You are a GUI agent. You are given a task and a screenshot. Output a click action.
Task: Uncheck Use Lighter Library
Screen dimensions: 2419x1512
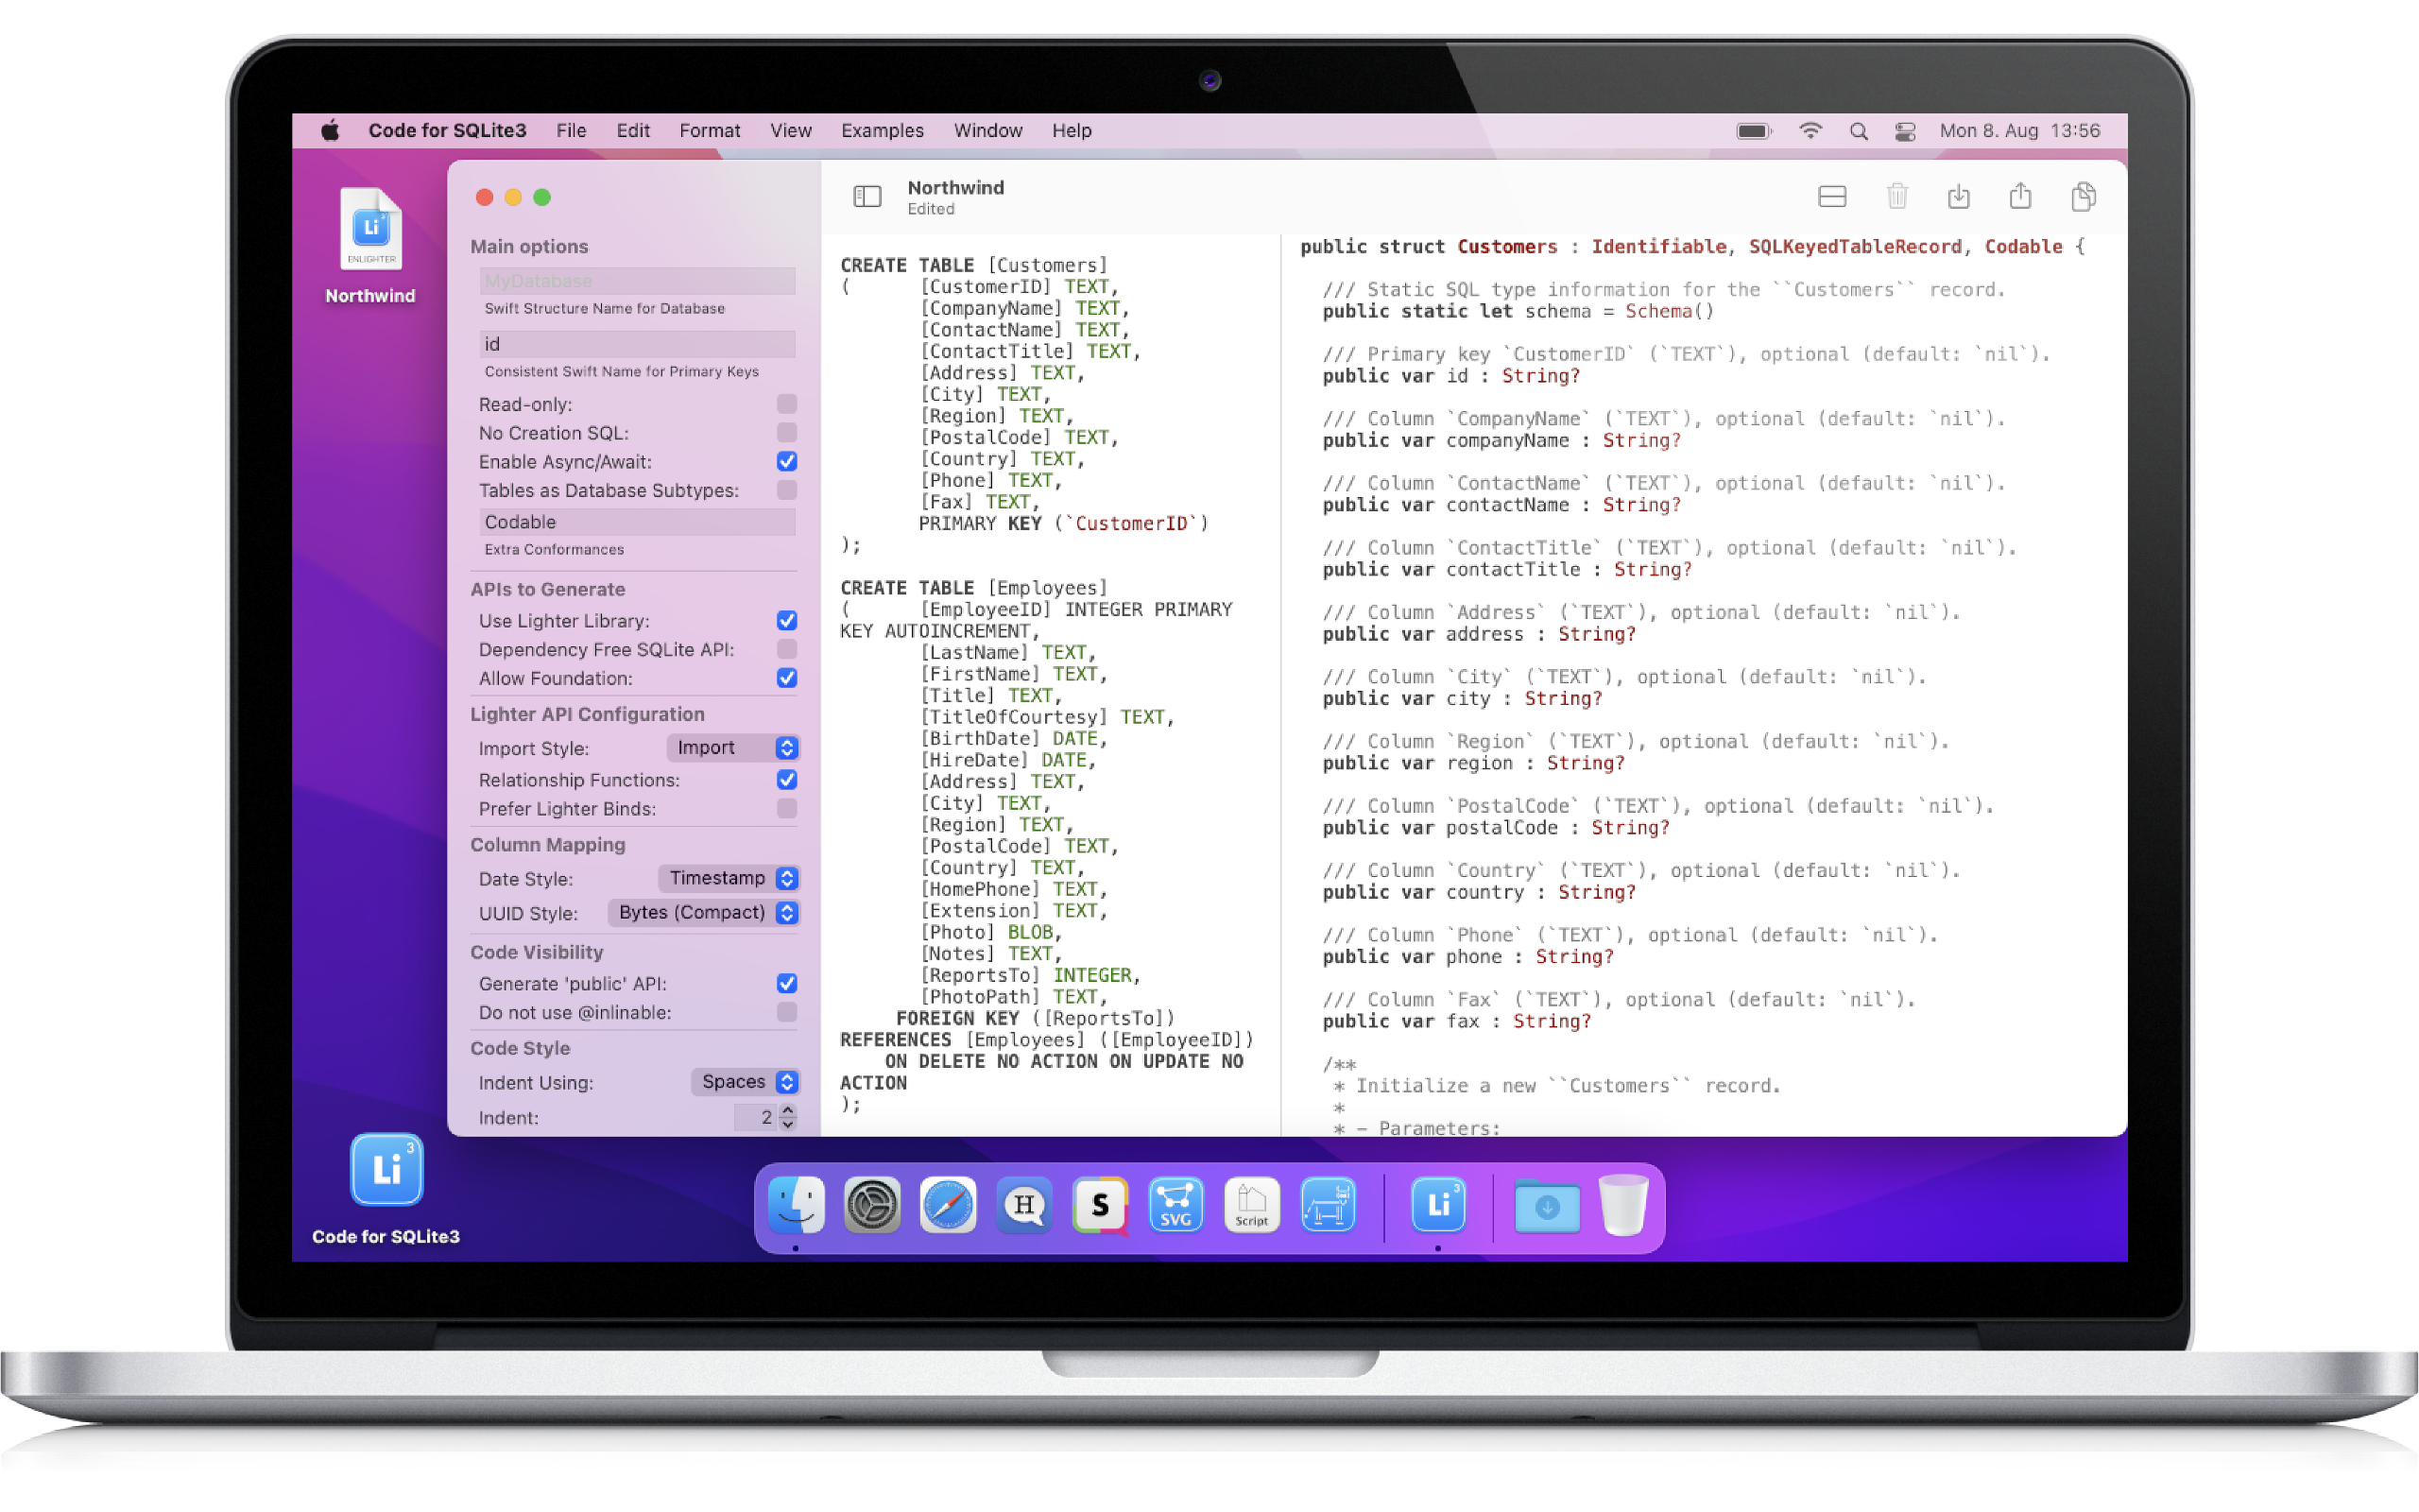(x=787, y=621)
